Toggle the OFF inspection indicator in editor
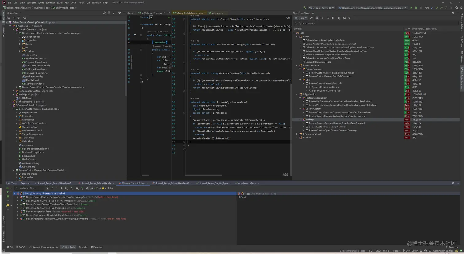Image resolution: width=464 pixels, height=254 pixels. 288,18
